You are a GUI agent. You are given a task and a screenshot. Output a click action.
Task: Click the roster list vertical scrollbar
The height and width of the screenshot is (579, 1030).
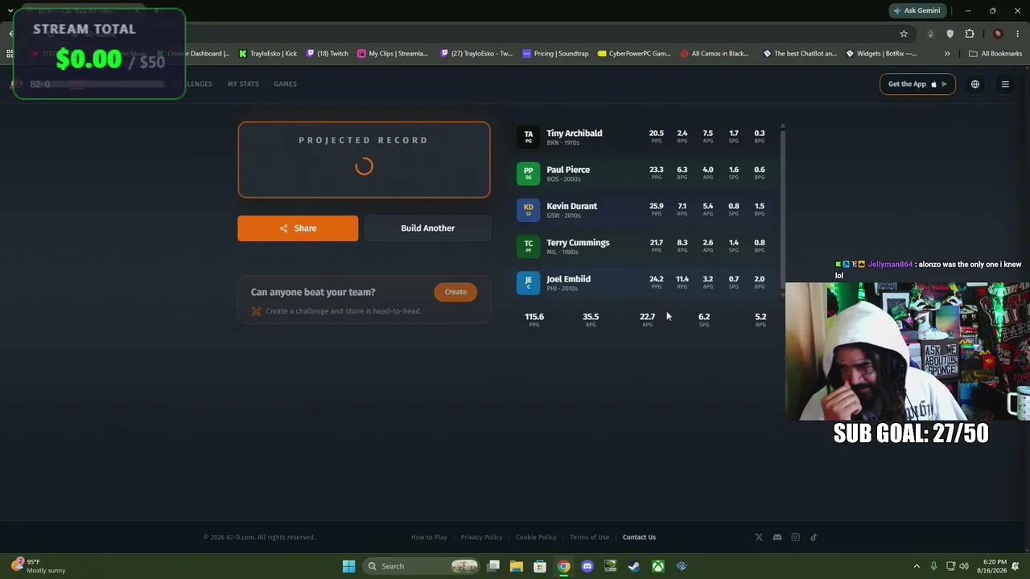[x=782, y=211]
